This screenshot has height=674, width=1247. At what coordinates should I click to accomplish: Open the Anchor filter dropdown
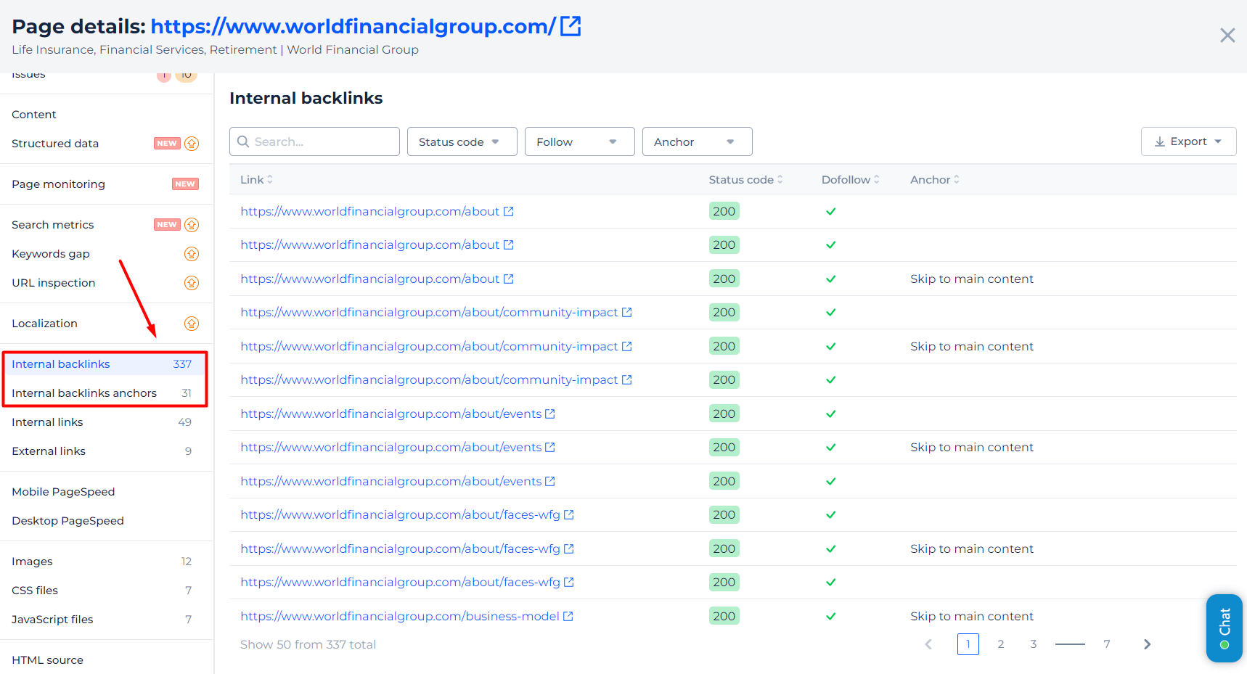click(698, 141)
